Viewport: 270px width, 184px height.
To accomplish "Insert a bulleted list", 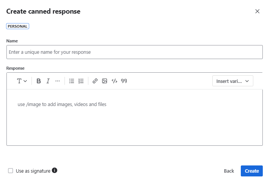I will coord(71,81).
